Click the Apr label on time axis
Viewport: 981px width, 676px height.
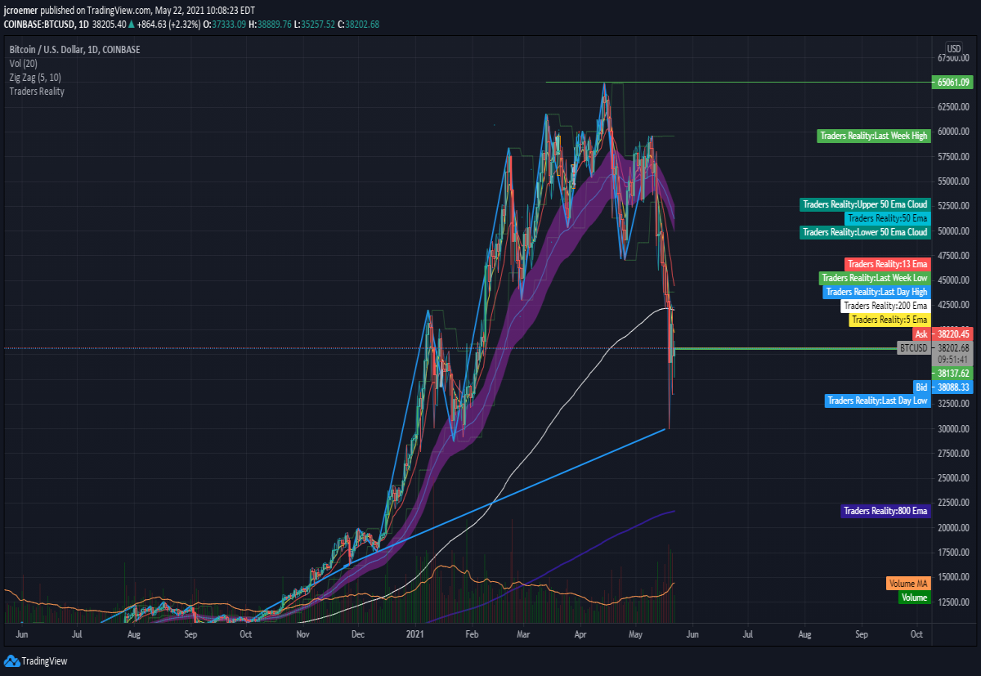point(581,633)
